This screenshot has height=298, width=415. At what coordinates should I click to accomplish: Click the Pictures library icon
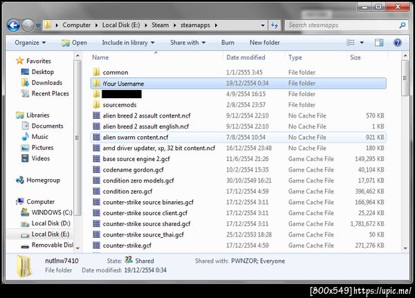click(x=25, y=148)
